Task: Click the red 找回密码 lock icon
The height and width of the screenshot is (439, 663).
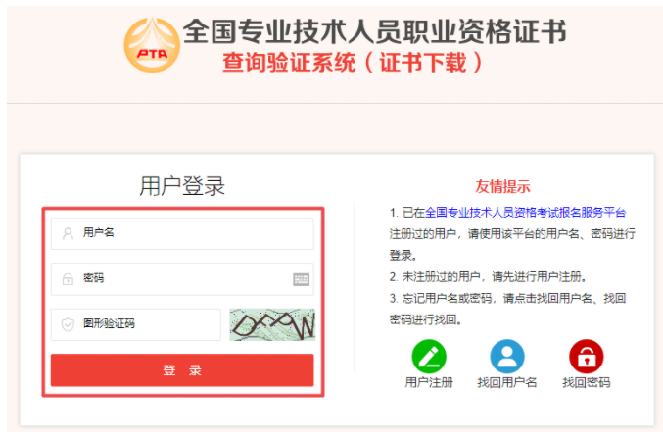Action: click(586, 357)
